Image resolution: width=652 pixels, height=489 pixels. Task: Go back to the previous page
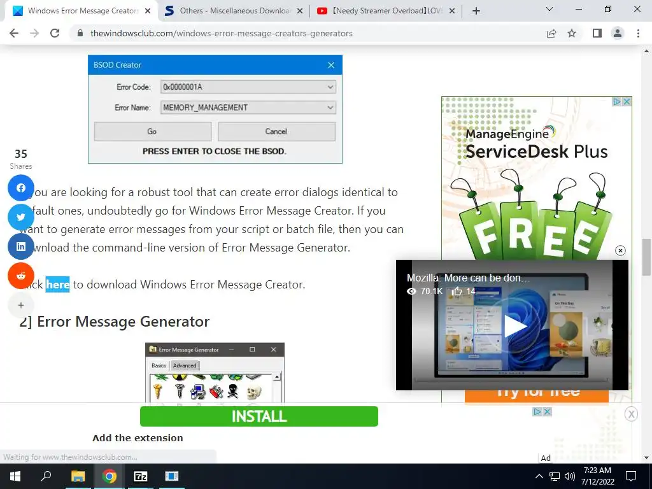click(x=14, y=33)
